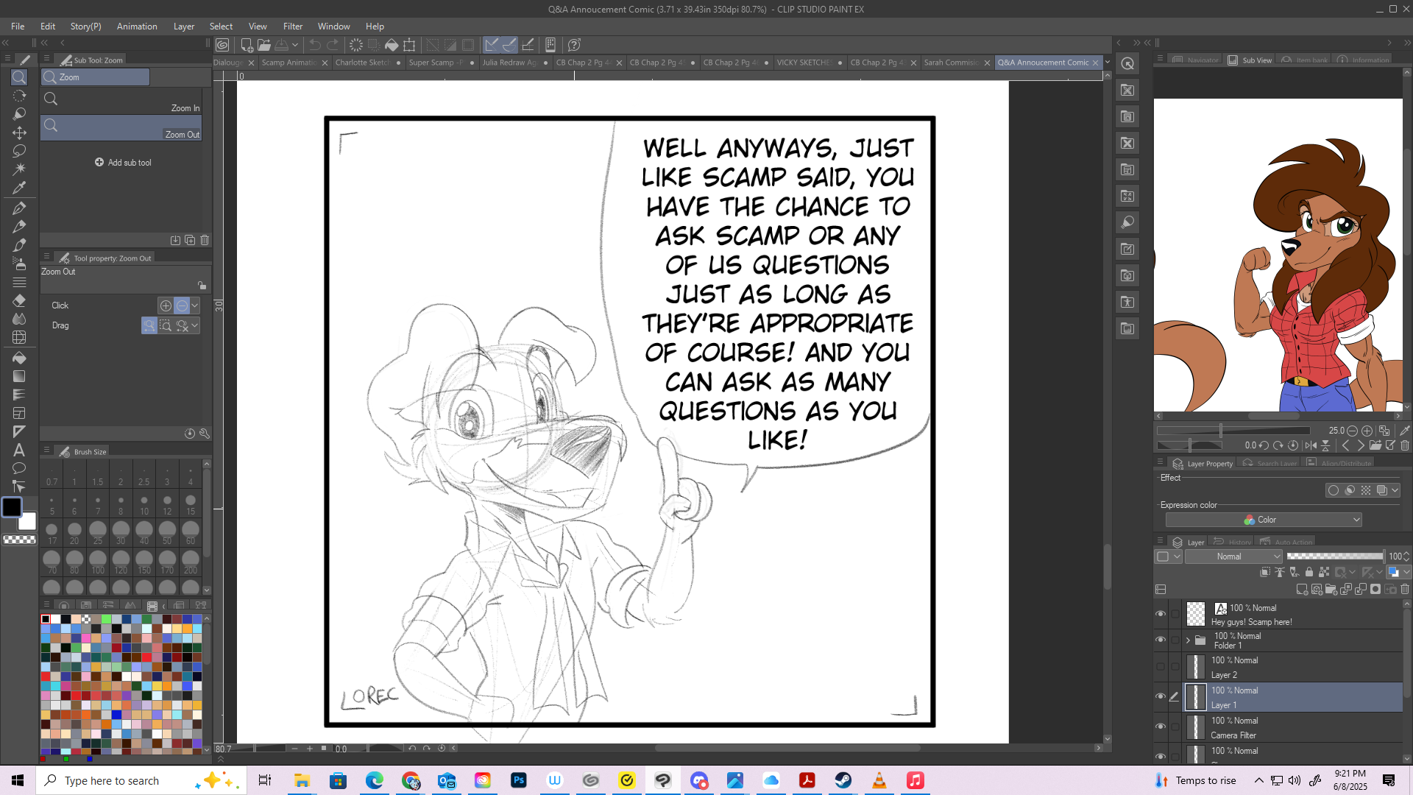Select the Text tool

(x=19, y=450)
